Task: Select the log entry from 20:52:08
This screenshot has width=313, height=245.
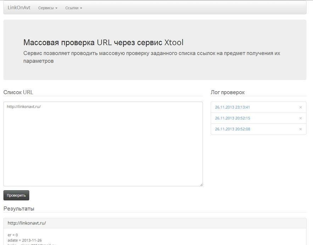Action: pos(233,129)
